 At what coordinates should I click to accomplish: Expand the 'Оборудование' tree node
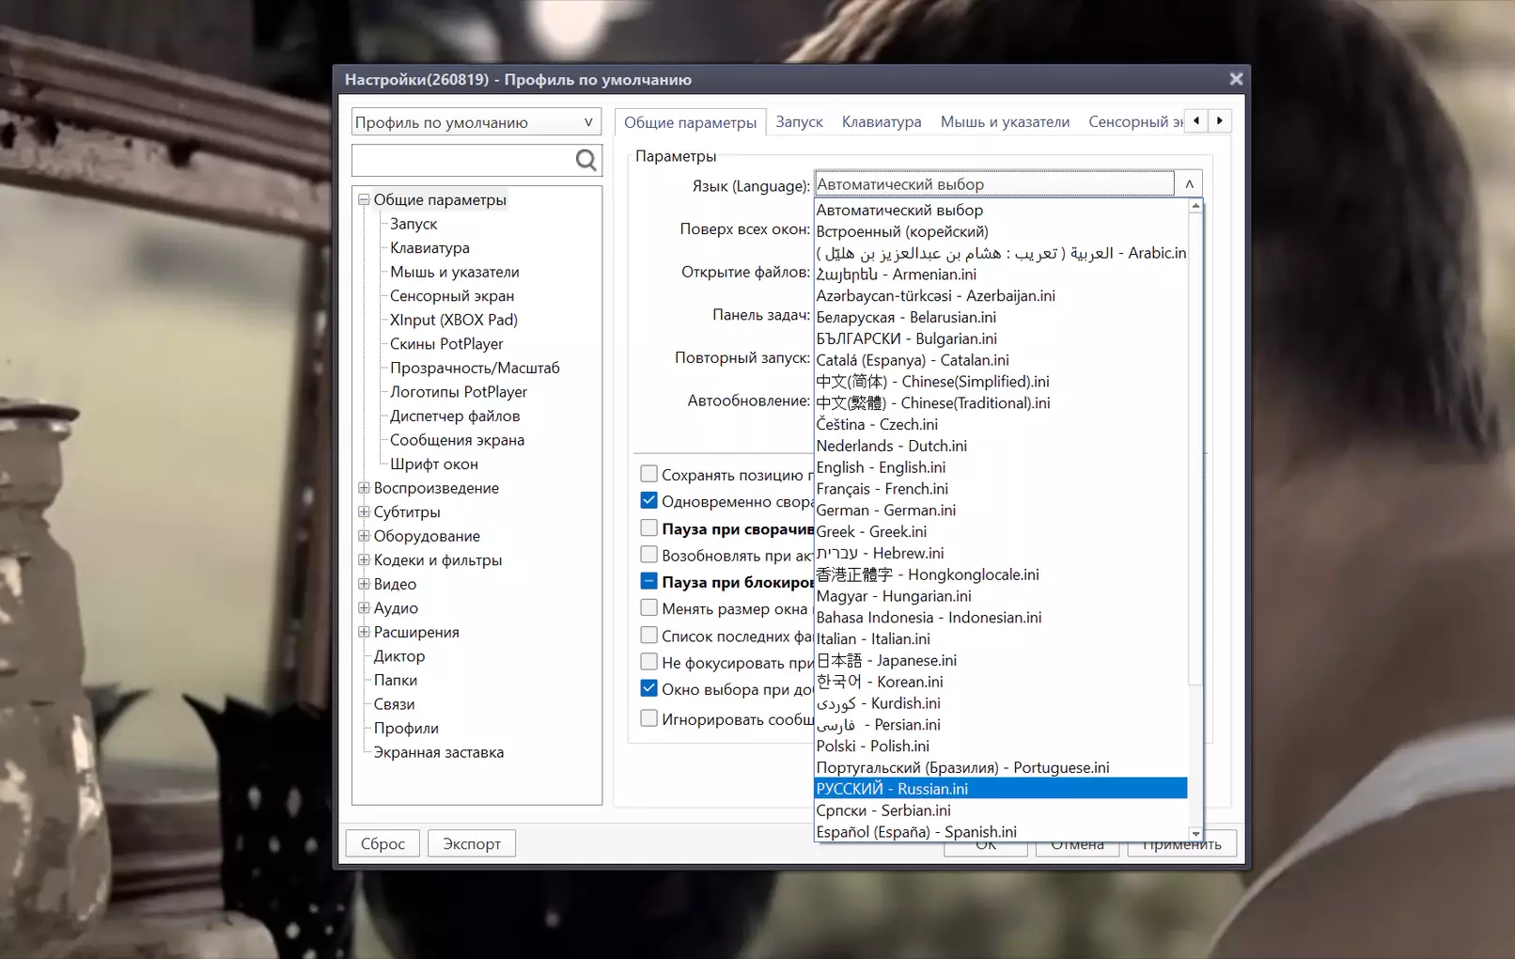coord(364,536)
